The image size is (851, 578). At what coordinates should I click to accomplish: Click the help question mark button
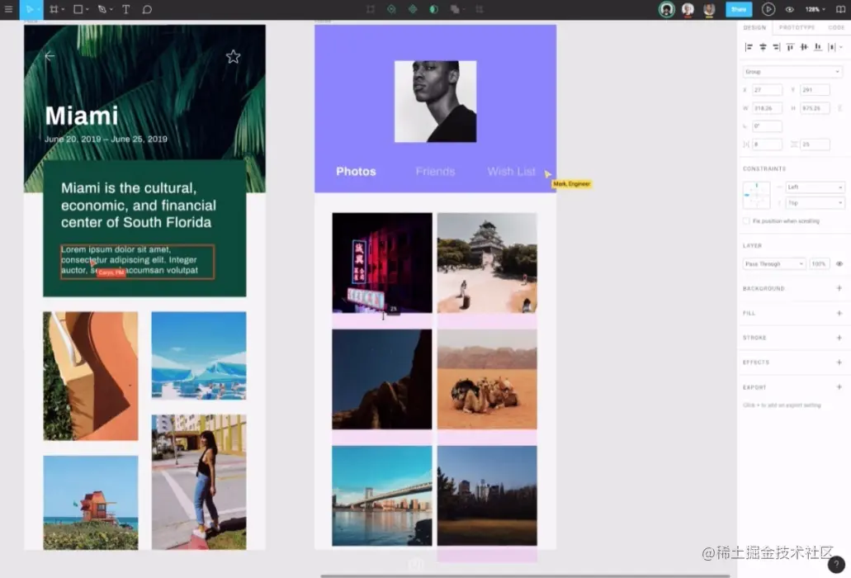click(836, 565)
